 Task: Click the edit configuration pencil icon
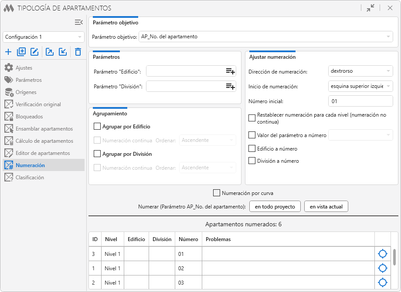[x=34, y=52]
